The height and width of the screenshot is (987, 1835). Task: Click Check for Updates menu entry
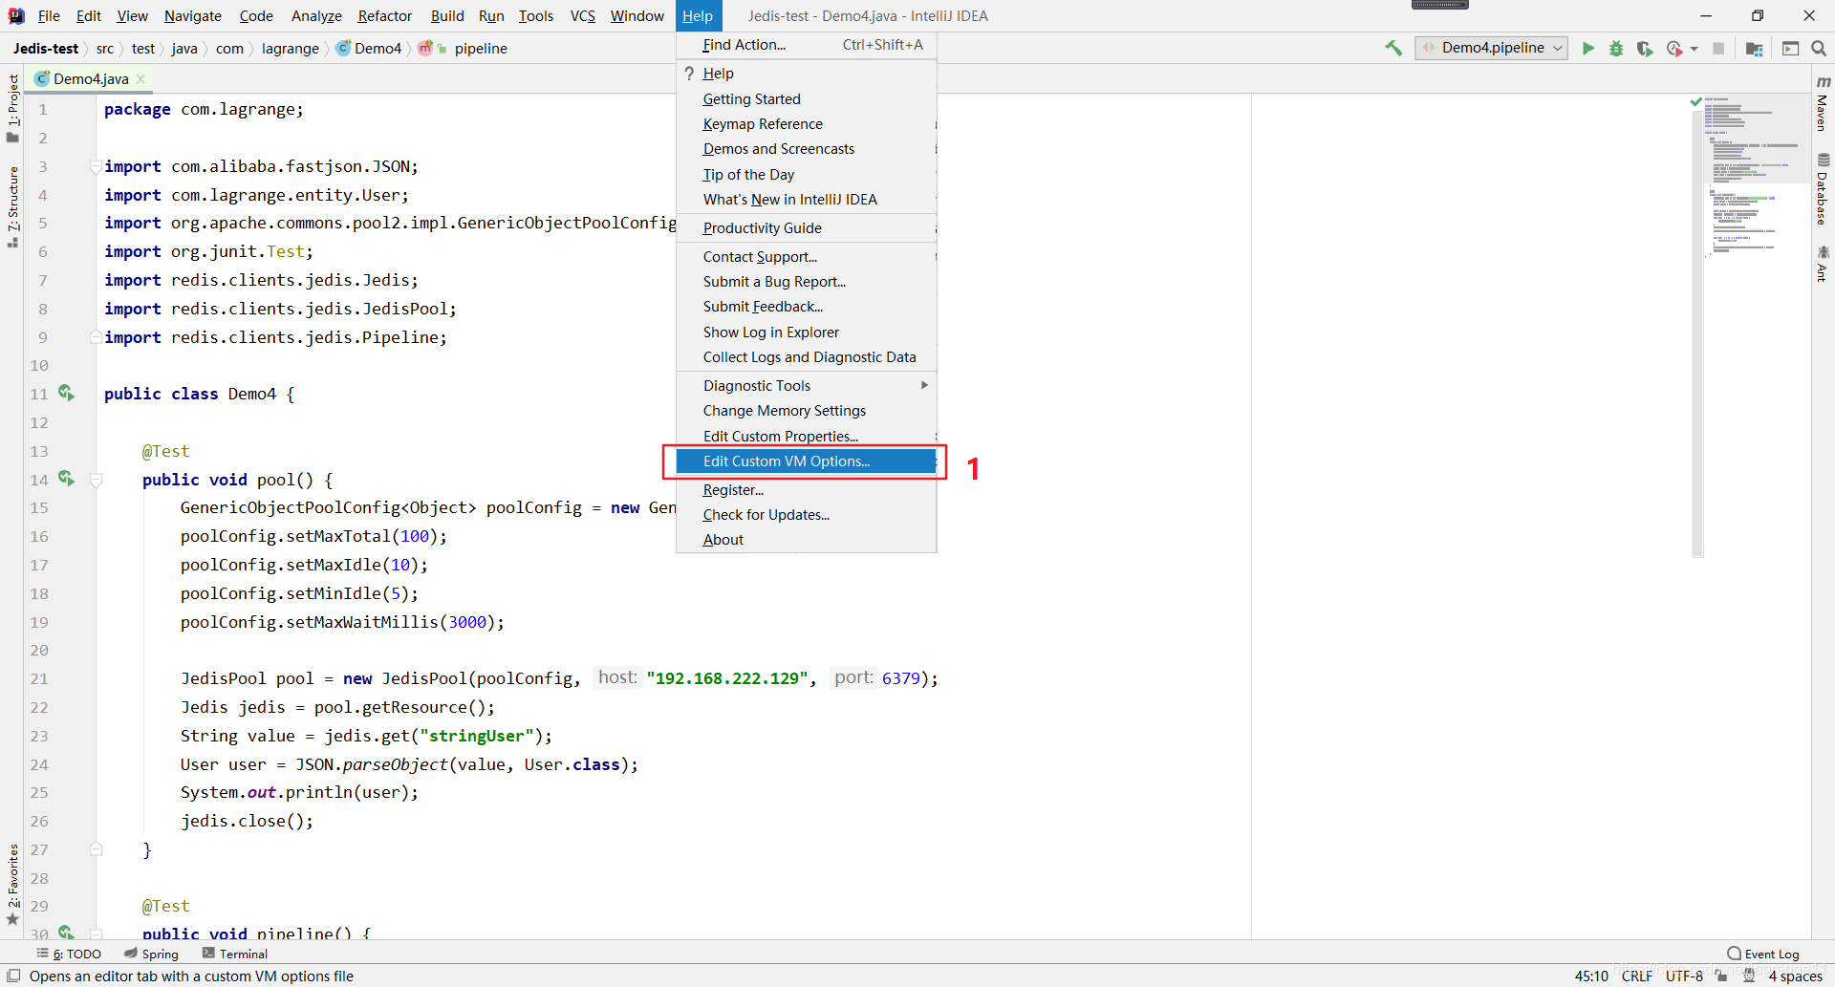806,514
